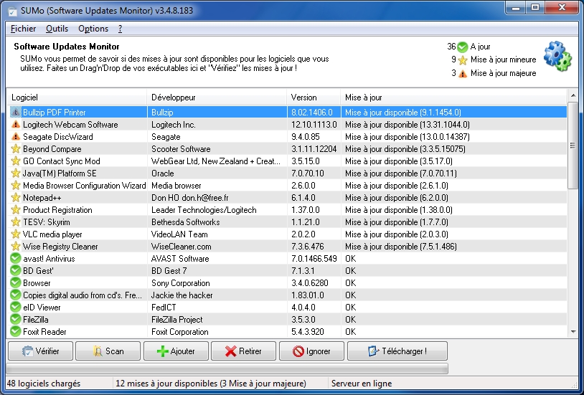Click version 4.0.4.0 of eID Viewer

[x=303, y=307]
